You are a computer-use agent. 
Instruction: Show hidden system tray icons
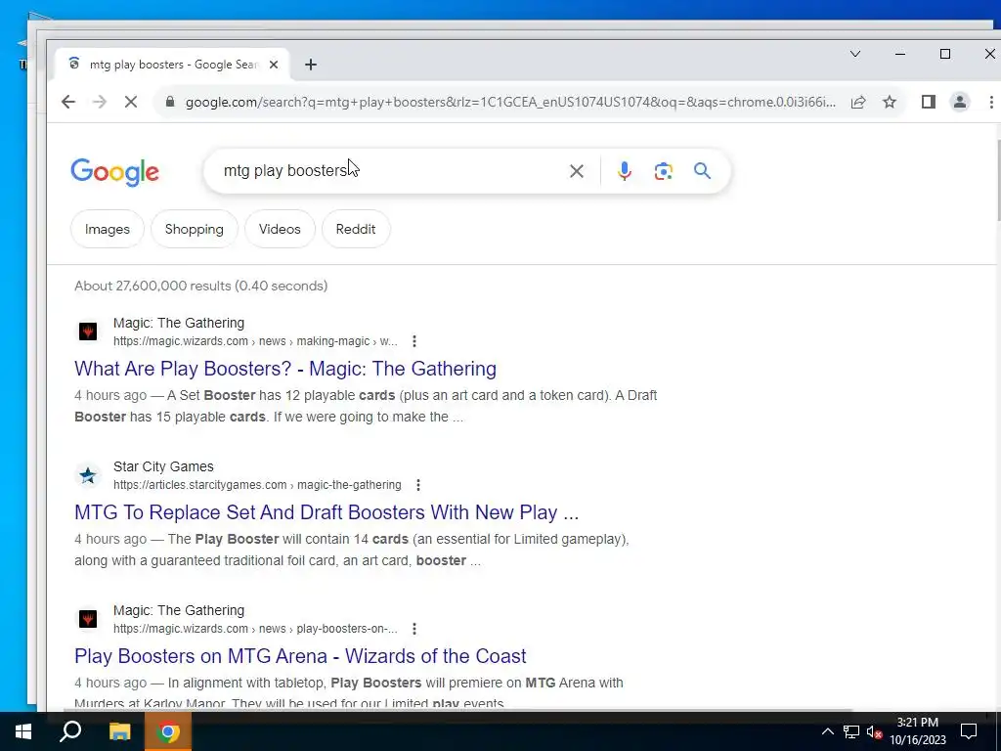(827, 731)
